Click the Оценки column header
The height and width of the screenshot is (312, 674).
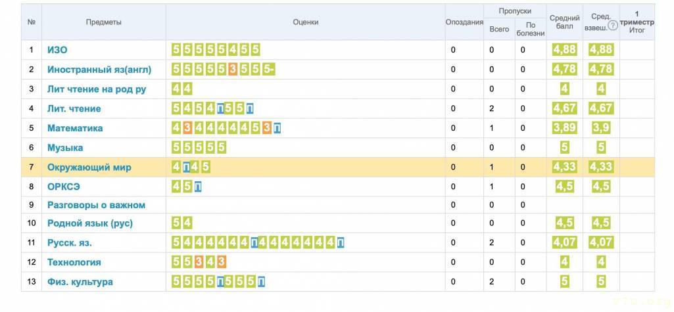(305, 22)
